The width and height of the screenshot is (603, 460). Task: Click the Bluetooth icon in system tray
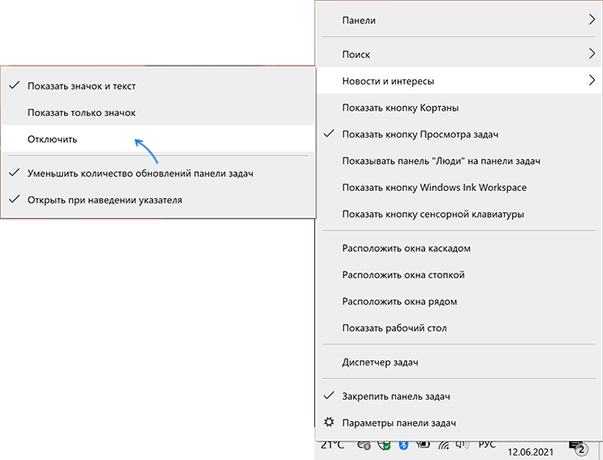pyautogui.click(x=404, y=445)
